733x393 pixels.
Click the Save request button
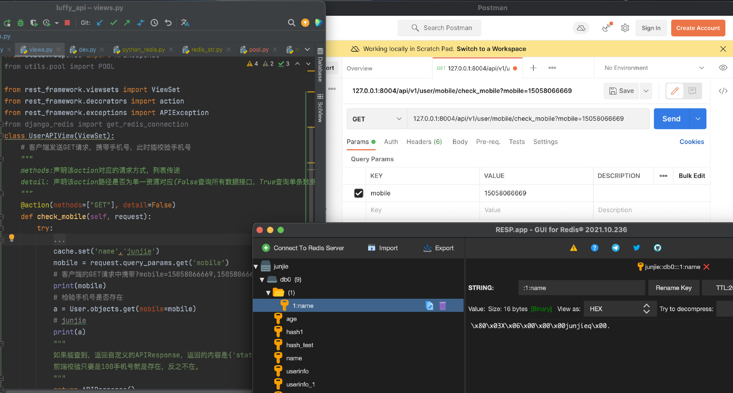pyautogui.click(x=621, y=91)
